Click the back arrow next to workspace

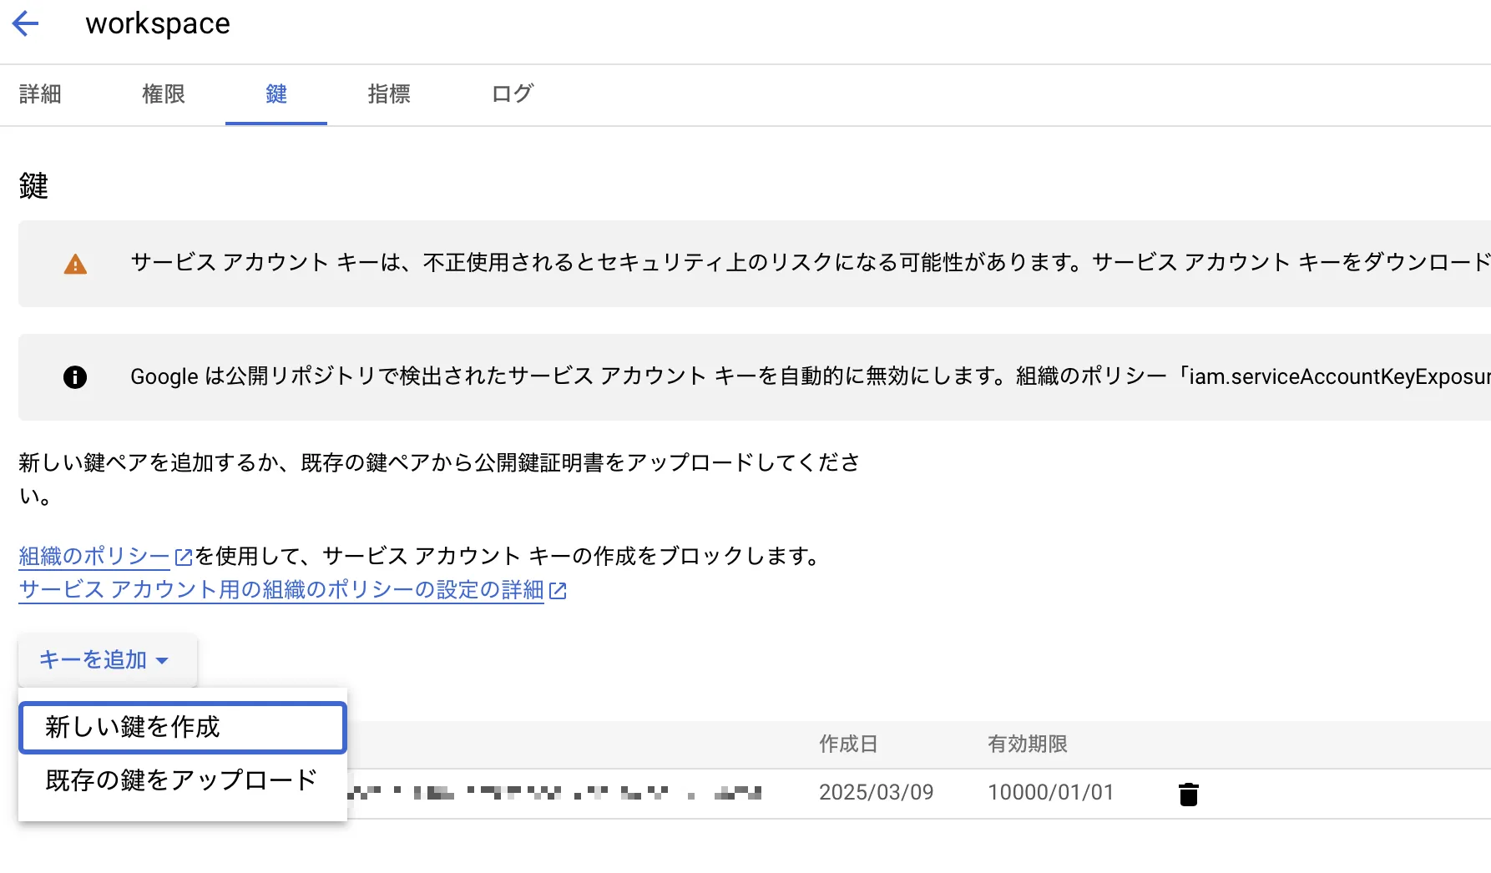pos(26,23)
